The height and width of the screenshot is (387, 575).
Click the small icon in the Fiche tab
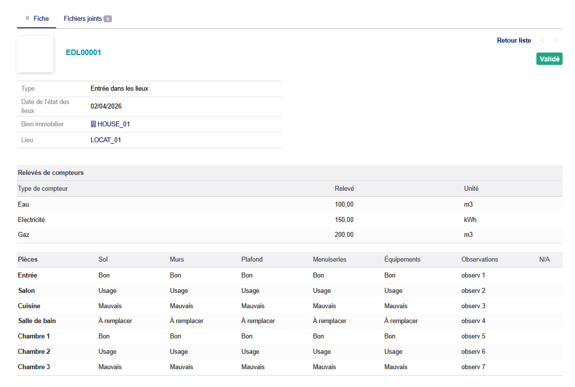(x=28, y=18)
